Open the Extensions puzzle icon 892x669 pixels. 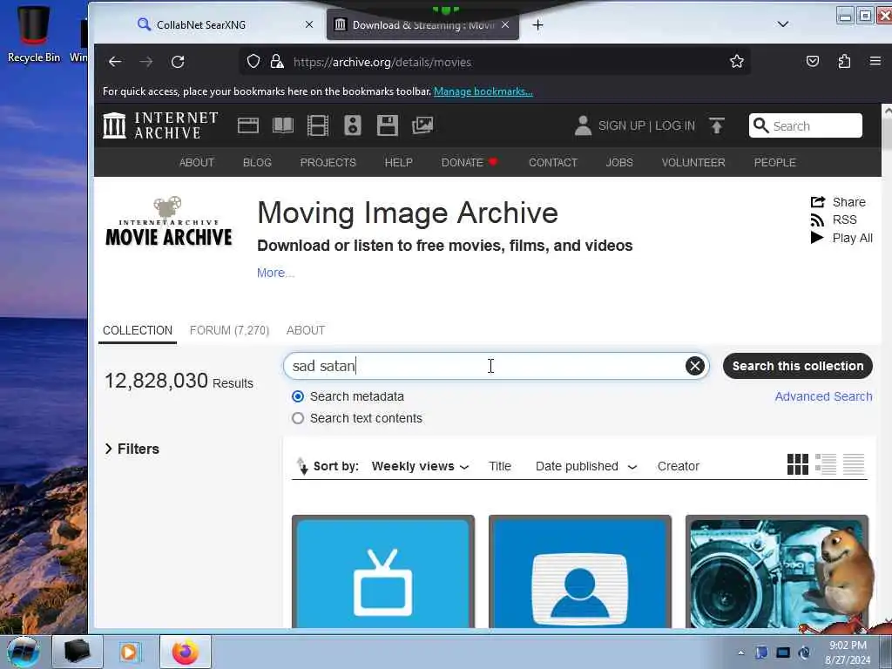point(844,62)
